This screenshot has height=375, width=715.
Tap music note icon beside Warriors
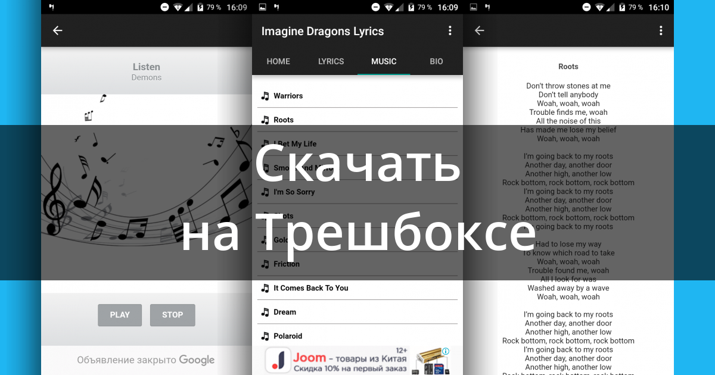click(265, 96)
